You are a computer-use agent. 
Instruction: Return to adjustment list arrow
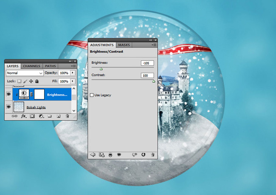tap(93, 155)
